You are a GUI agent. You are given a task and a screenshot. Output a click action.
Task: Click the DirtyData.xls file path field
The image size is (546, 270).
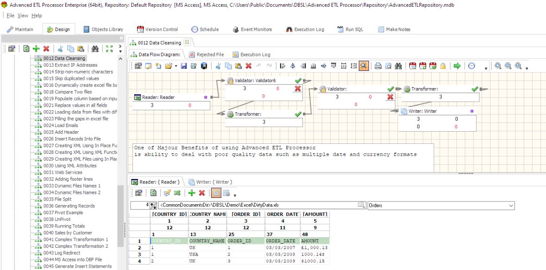(258, 205)
